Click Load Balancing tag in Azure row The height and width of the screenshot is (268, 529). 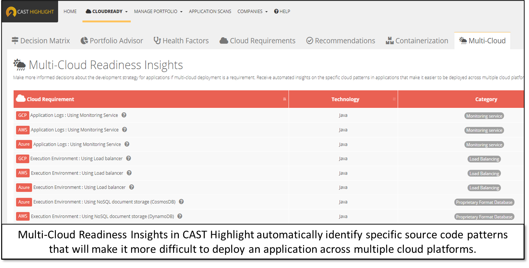point(484,188)
